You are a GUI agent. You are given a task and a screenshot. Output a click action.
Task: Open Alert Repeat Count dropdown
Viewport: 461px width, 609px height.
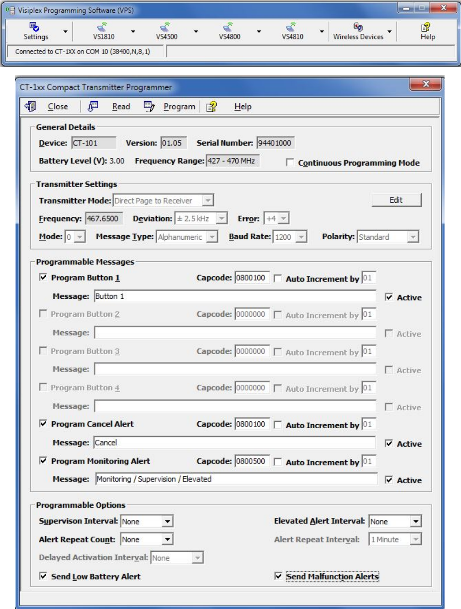pos(168,539)
